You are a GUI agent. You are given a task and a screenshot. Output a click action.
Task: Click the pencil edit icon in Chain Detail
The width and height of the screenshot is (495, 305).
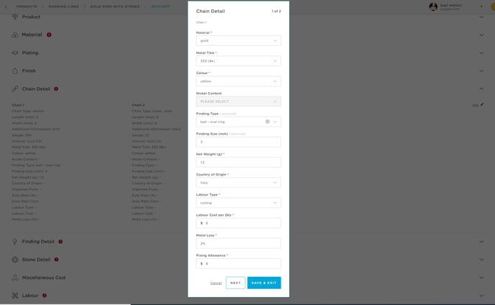pos(482,104)
